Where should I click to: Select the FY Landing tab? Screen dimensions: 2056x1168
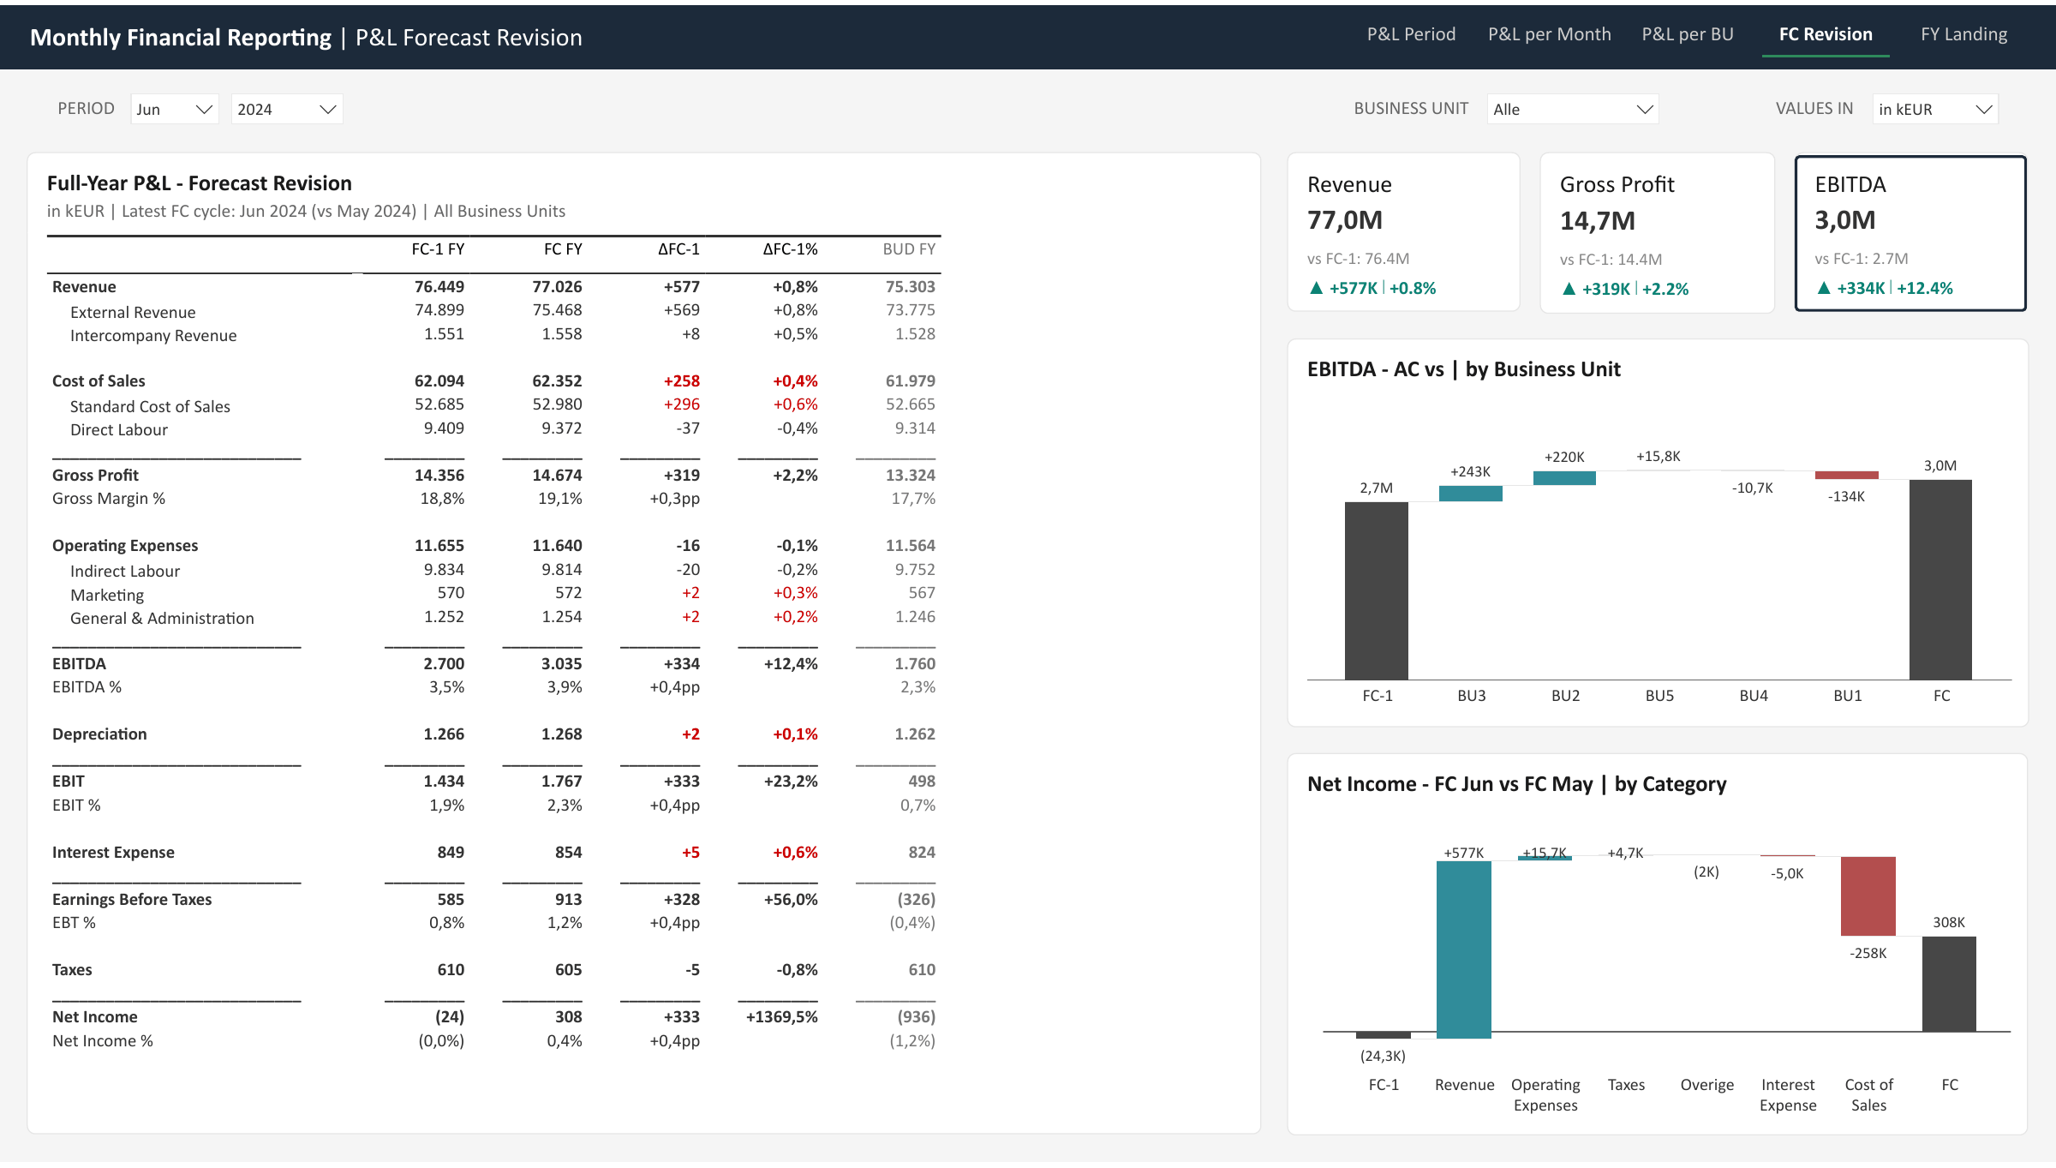pos(1963,34)
